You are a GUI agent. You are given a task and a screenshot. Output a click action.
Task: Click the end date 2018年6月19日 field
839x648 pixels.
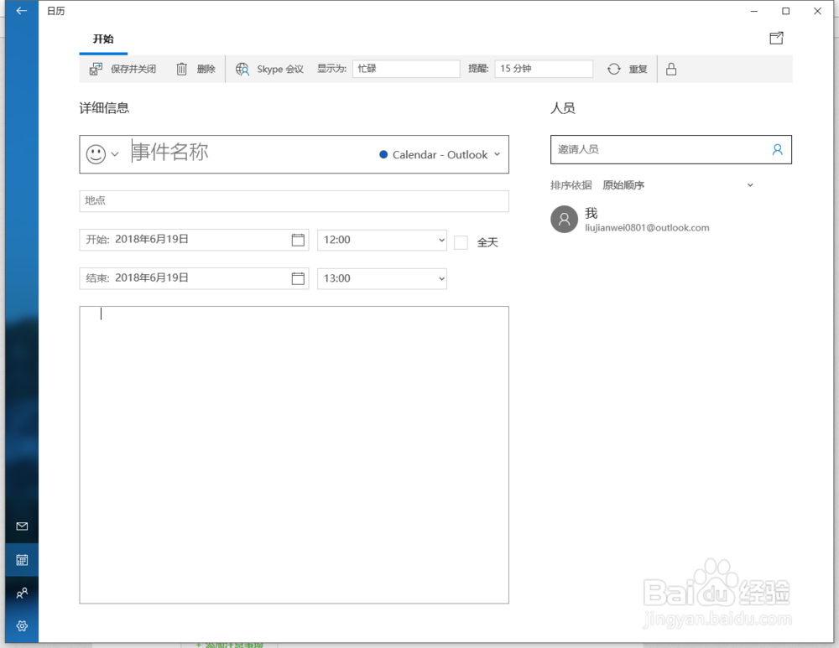point(194,278)
